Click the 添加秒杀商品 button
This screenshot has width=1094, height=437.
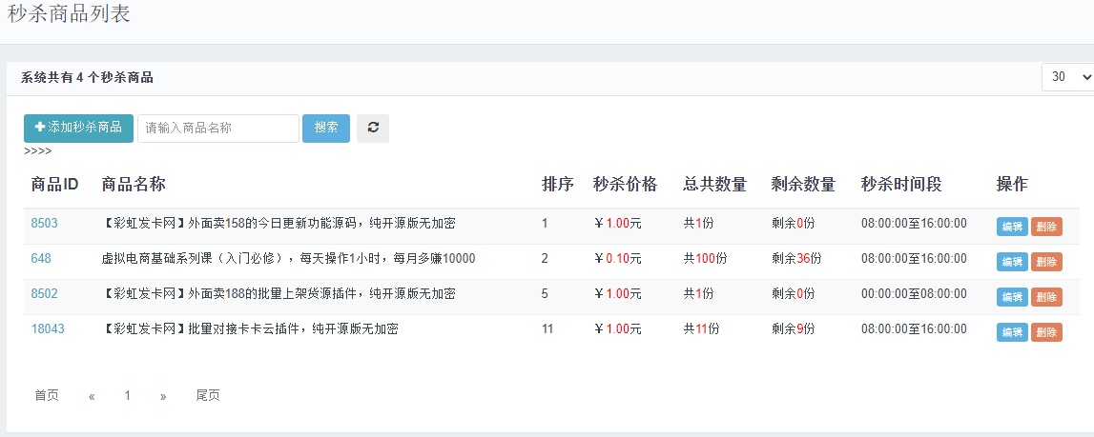(78, 129)
